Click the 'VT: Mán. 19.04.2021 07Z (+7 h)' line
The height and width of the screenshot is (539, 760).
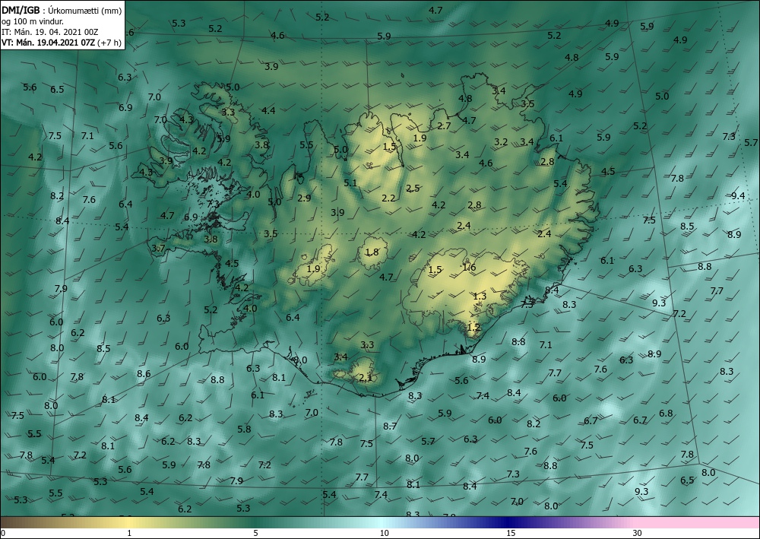click(61, 42)
